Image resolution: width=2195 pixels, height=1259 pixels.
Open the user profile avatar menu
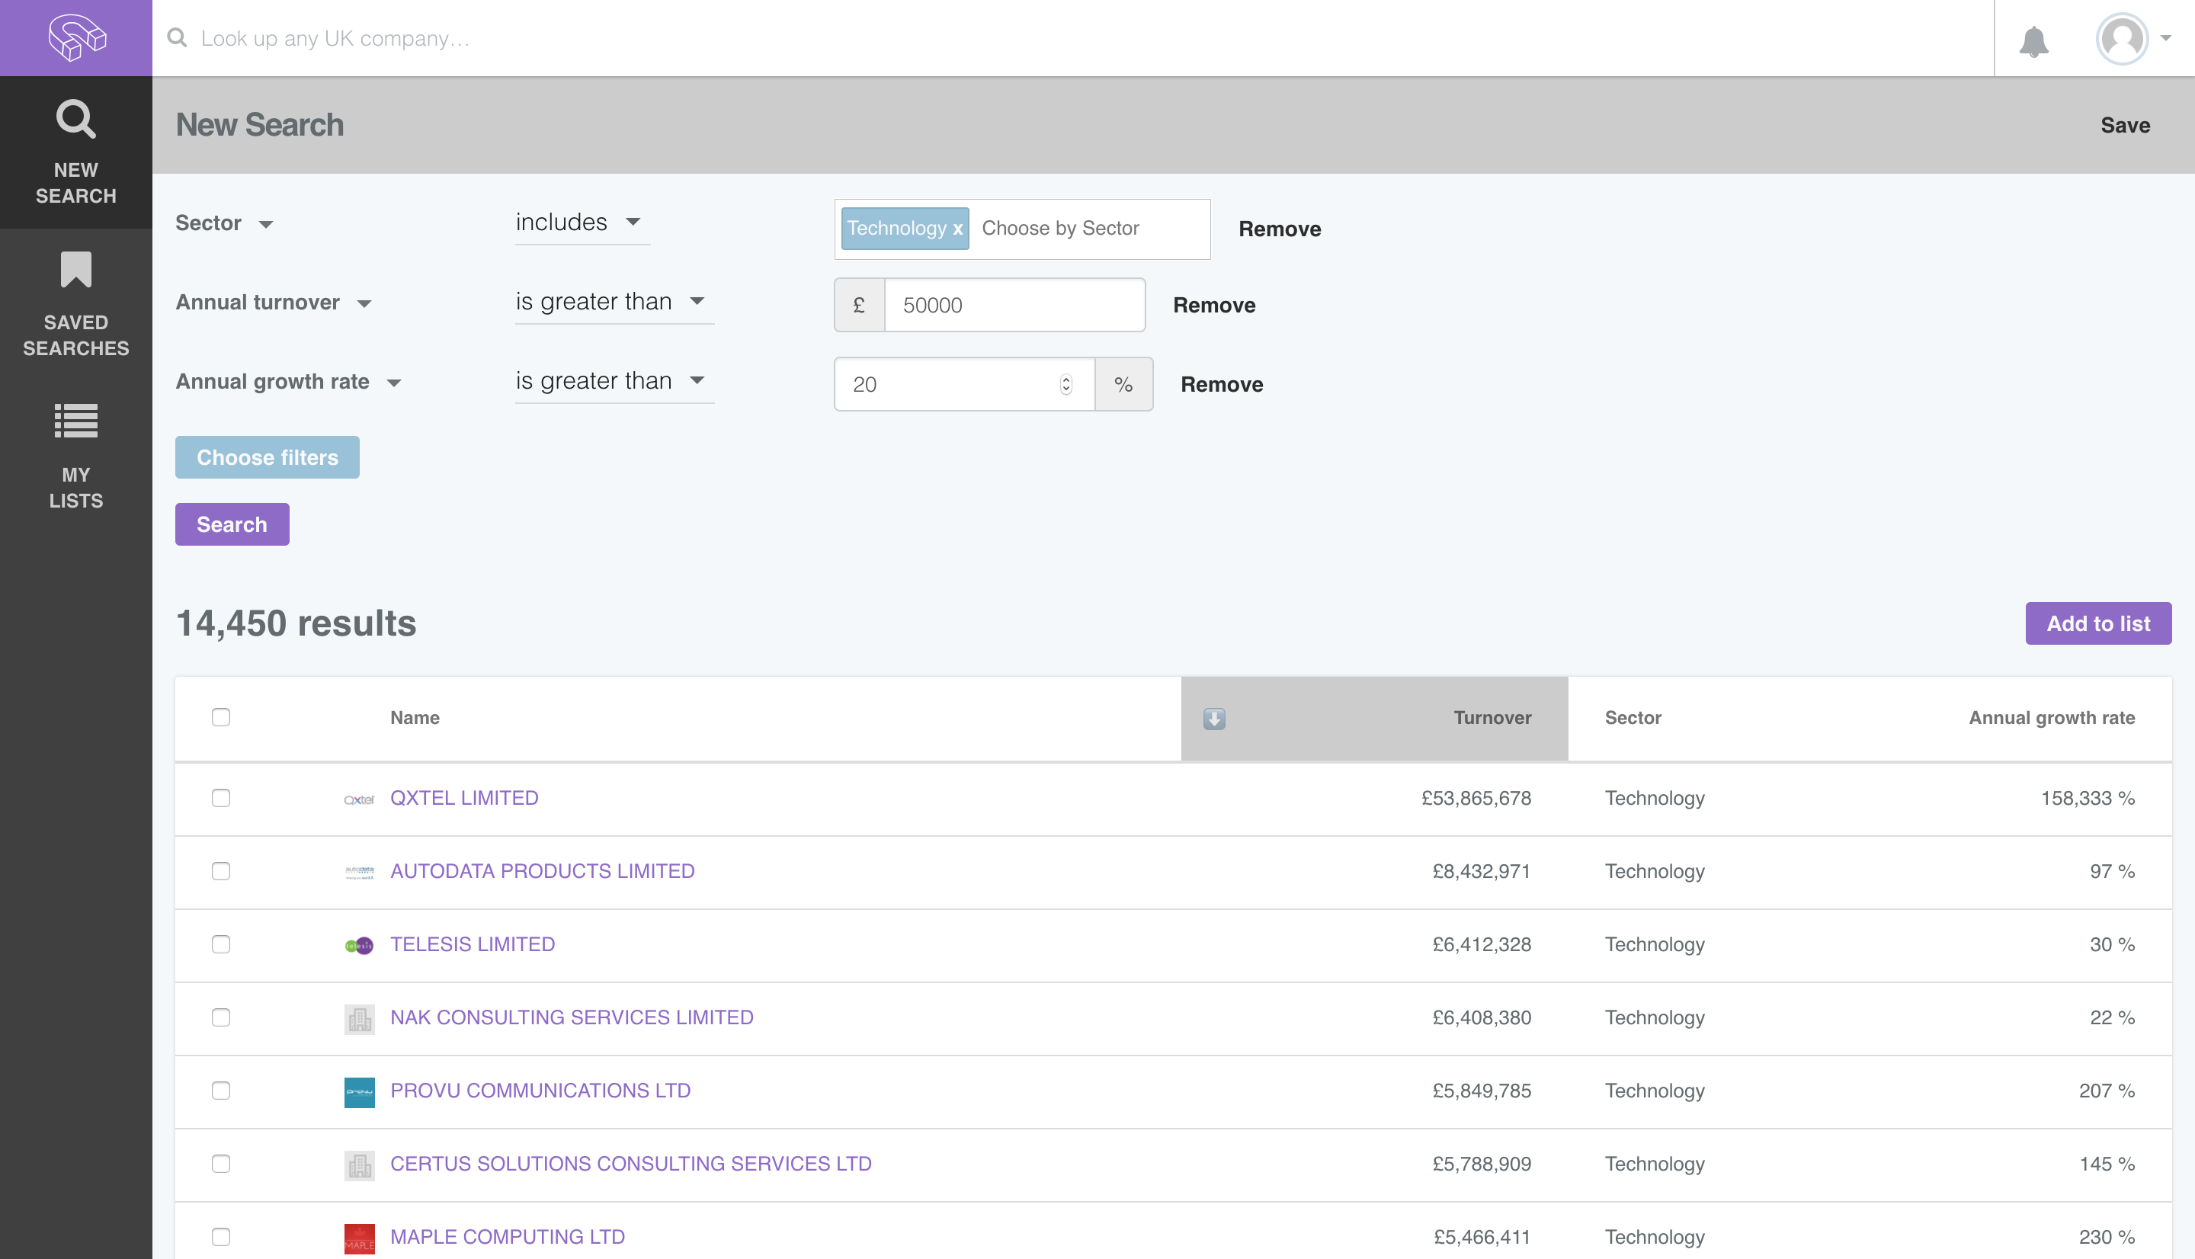click(x=2123, y=39)
